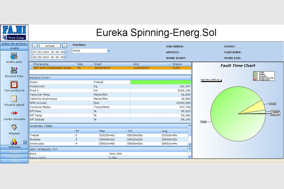Select the Produccion value 191,947

click(185, 86)
